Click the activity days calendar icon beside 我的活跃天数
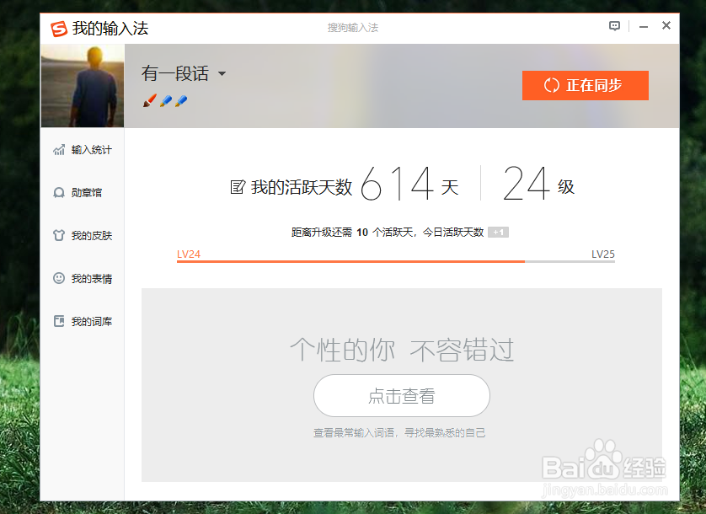The image size is (706, 514). pyautogui.click(x=238, y=185)
